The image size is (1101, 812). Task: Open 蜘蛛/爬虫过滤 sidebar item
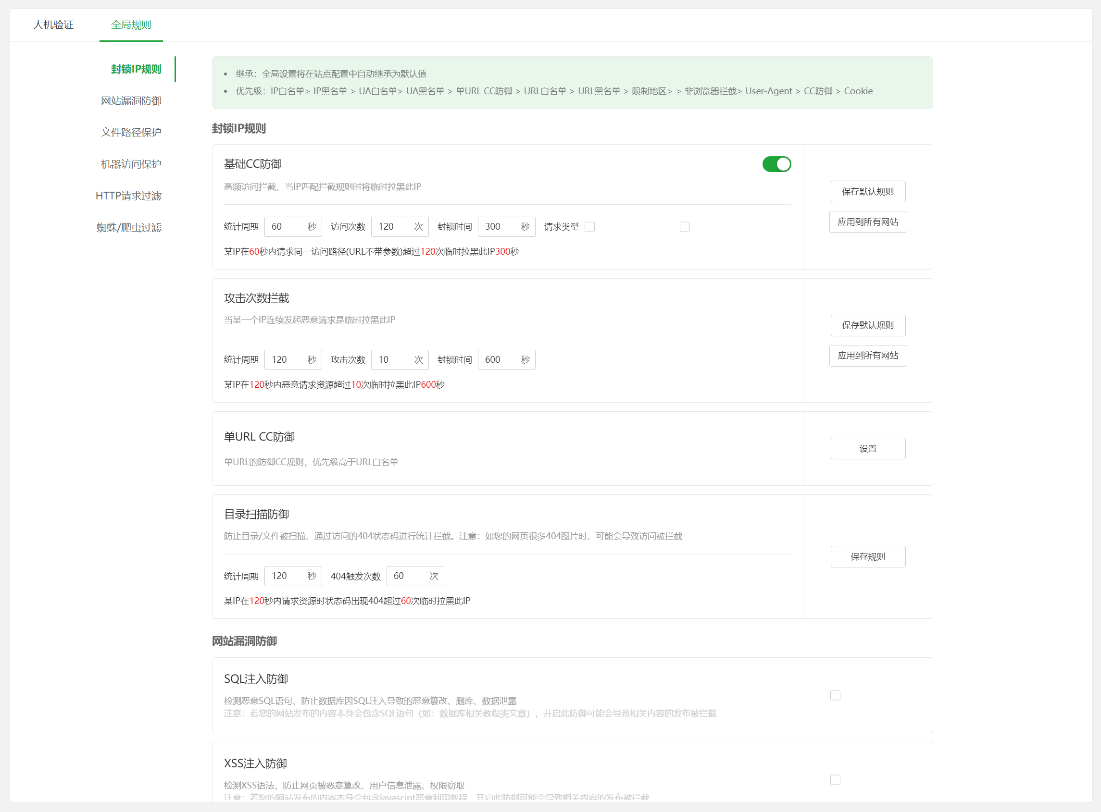coord(129,228)
